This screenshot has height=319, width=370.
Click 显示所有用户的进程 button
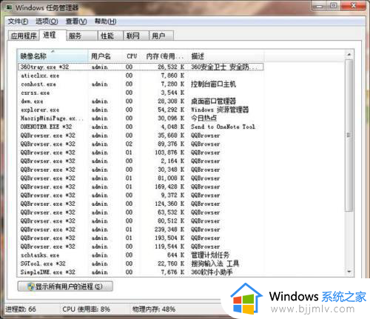click(65, 286)
